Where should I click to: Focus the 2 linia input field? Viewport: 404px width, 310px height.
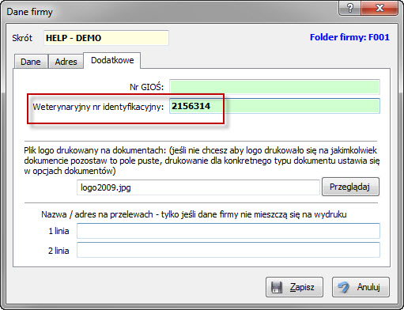[228, 250]
